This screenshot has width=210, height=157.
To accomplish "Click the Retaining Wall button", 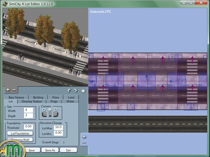I will 20,140.
